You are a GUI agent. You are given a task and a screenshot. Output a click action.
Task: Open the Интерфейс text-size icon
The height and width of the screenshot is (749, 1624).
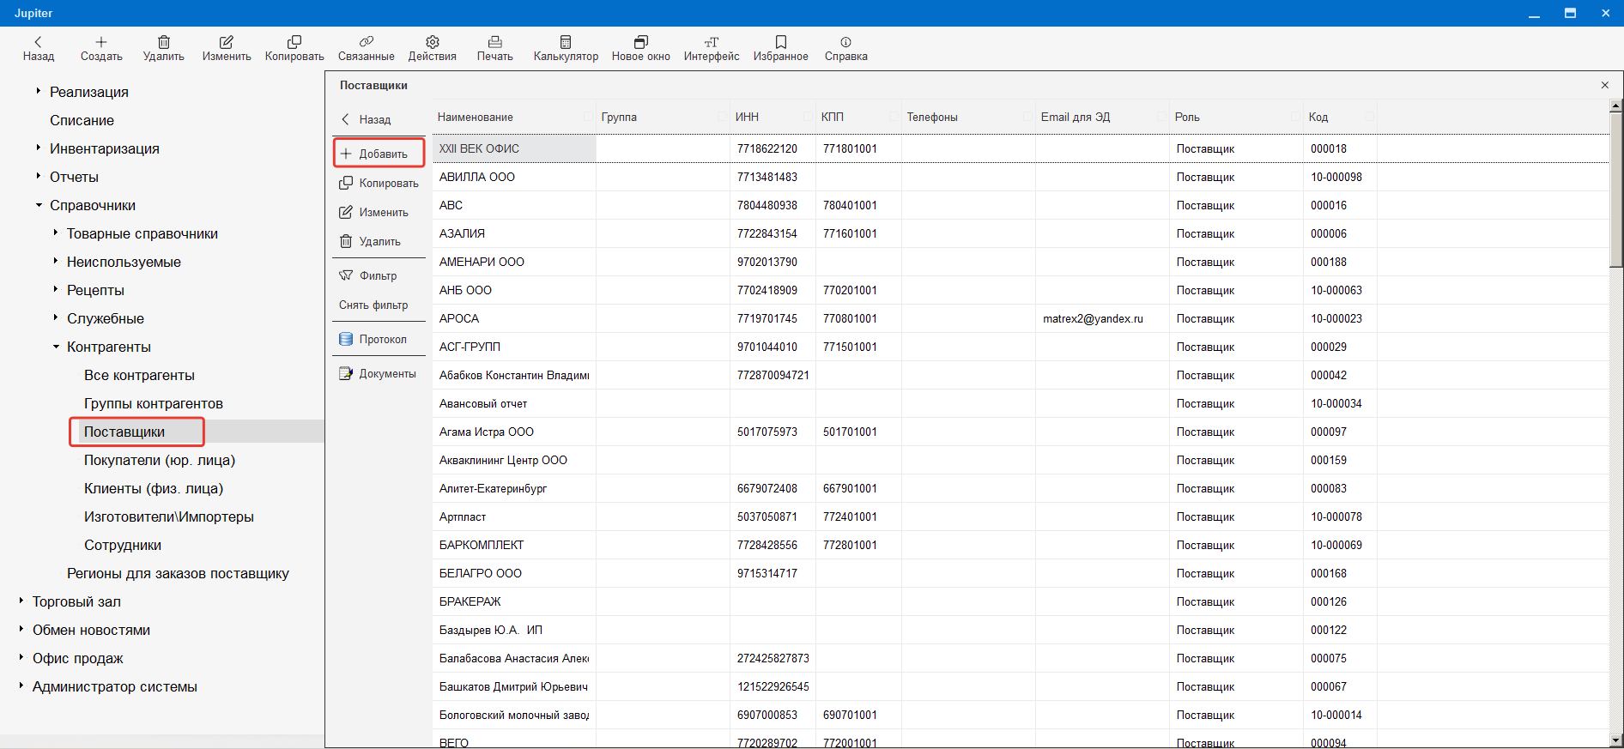pyautogui.click(x=712, y=41)
